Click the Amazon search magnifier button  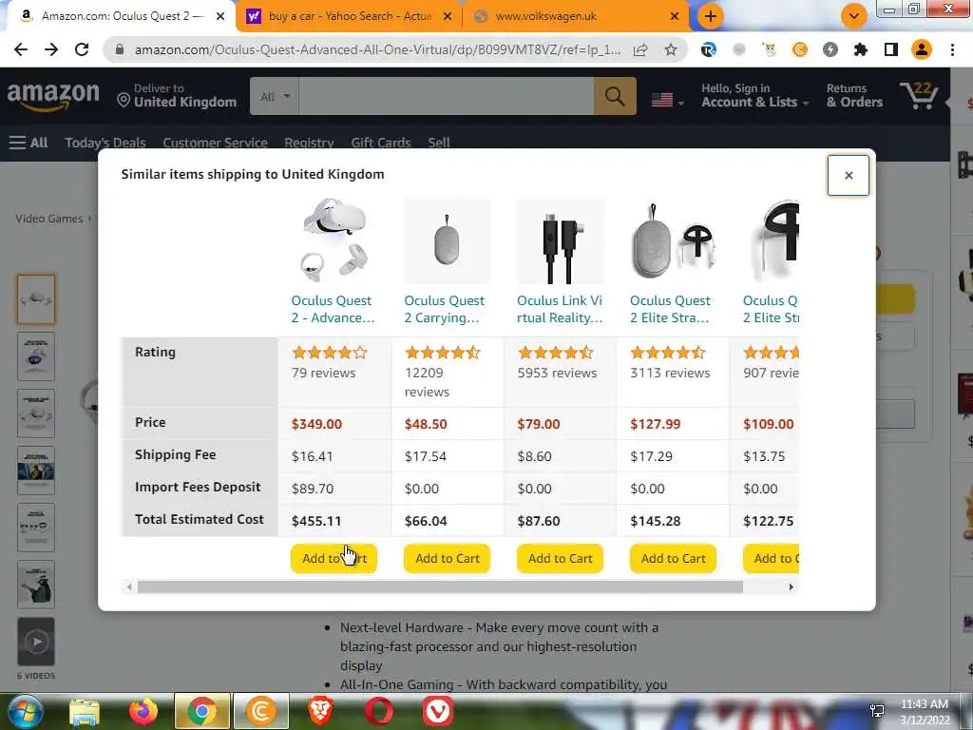coord(615,96)
